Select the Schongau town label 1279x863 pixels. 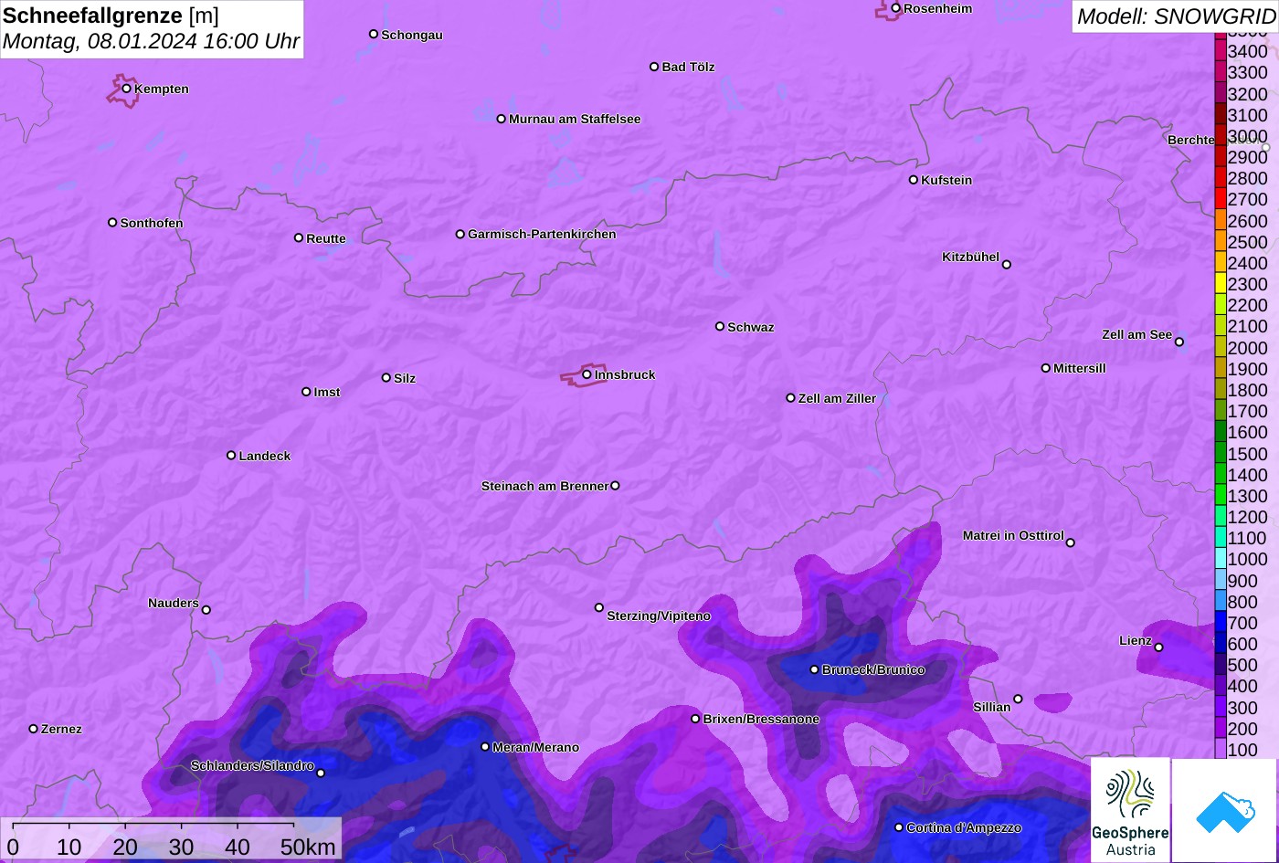412,35
